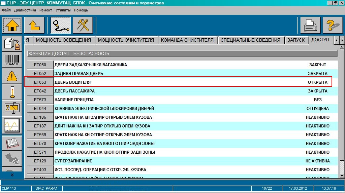Viewport: 345px width, 193px height.
Task: Open the Диагностика menu
Action: (x=25, y=10)
